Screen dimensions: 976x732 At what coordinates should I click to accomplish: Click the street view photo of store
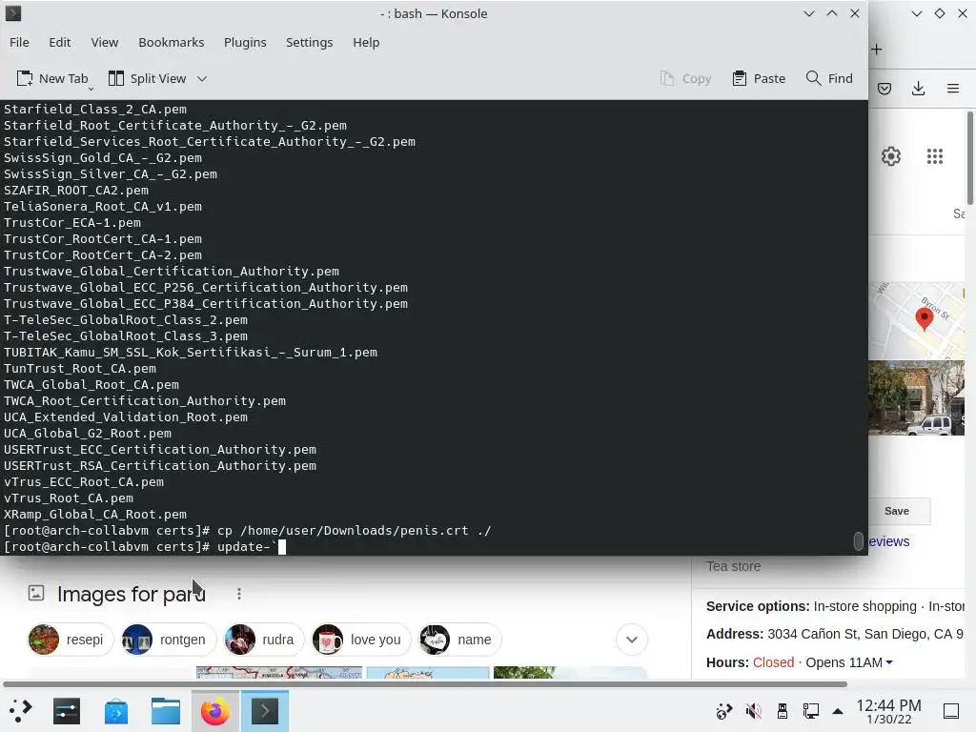(x=916, y=397)
